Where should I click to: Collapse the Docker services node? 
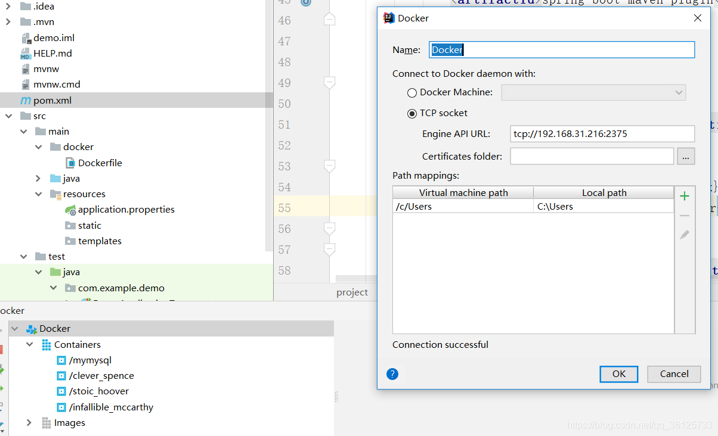pos(14,329)
